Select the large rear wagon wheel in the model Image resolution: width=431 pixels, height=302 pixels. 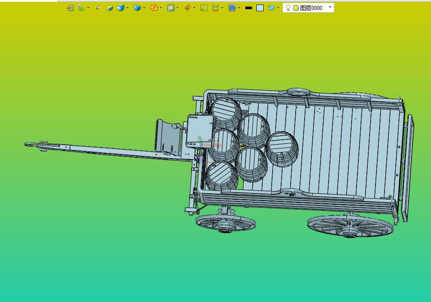pyautogui.click(x=350, y=225)
